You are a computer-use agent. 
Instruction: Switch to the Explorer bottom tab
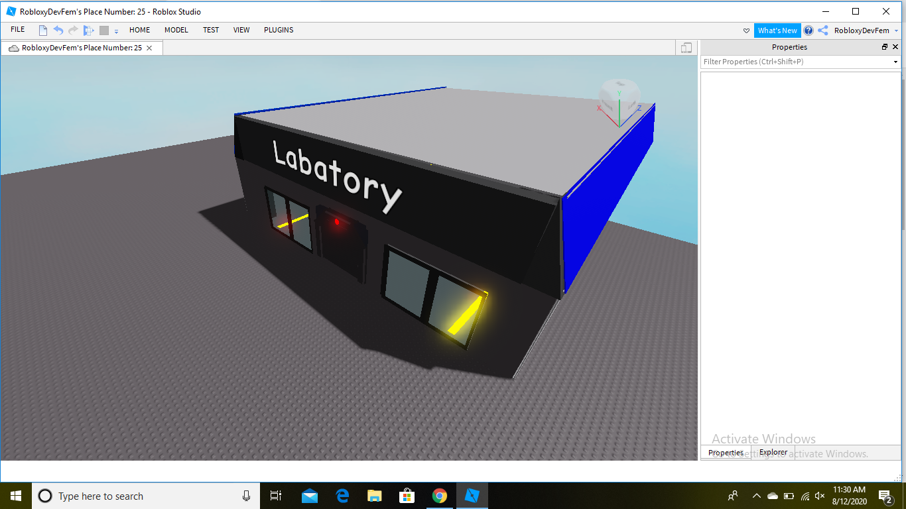tap(773, 453)
